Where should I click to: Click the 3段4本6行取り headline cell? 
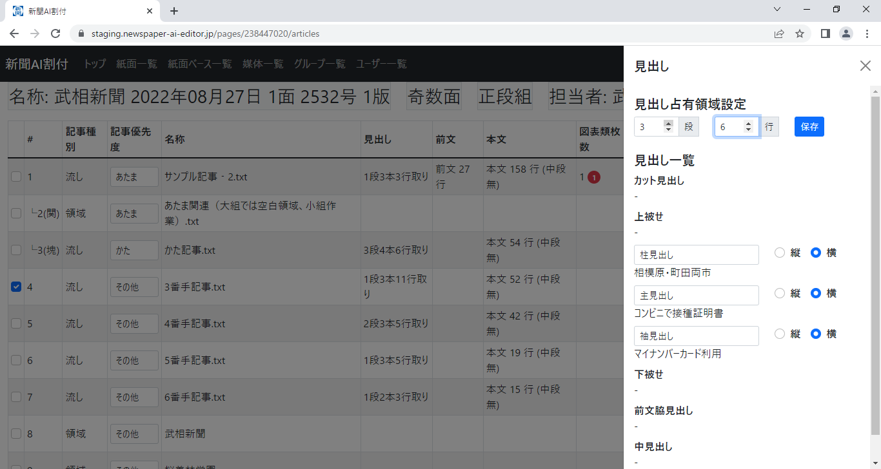pyautogui.click(x=396, y=250)
